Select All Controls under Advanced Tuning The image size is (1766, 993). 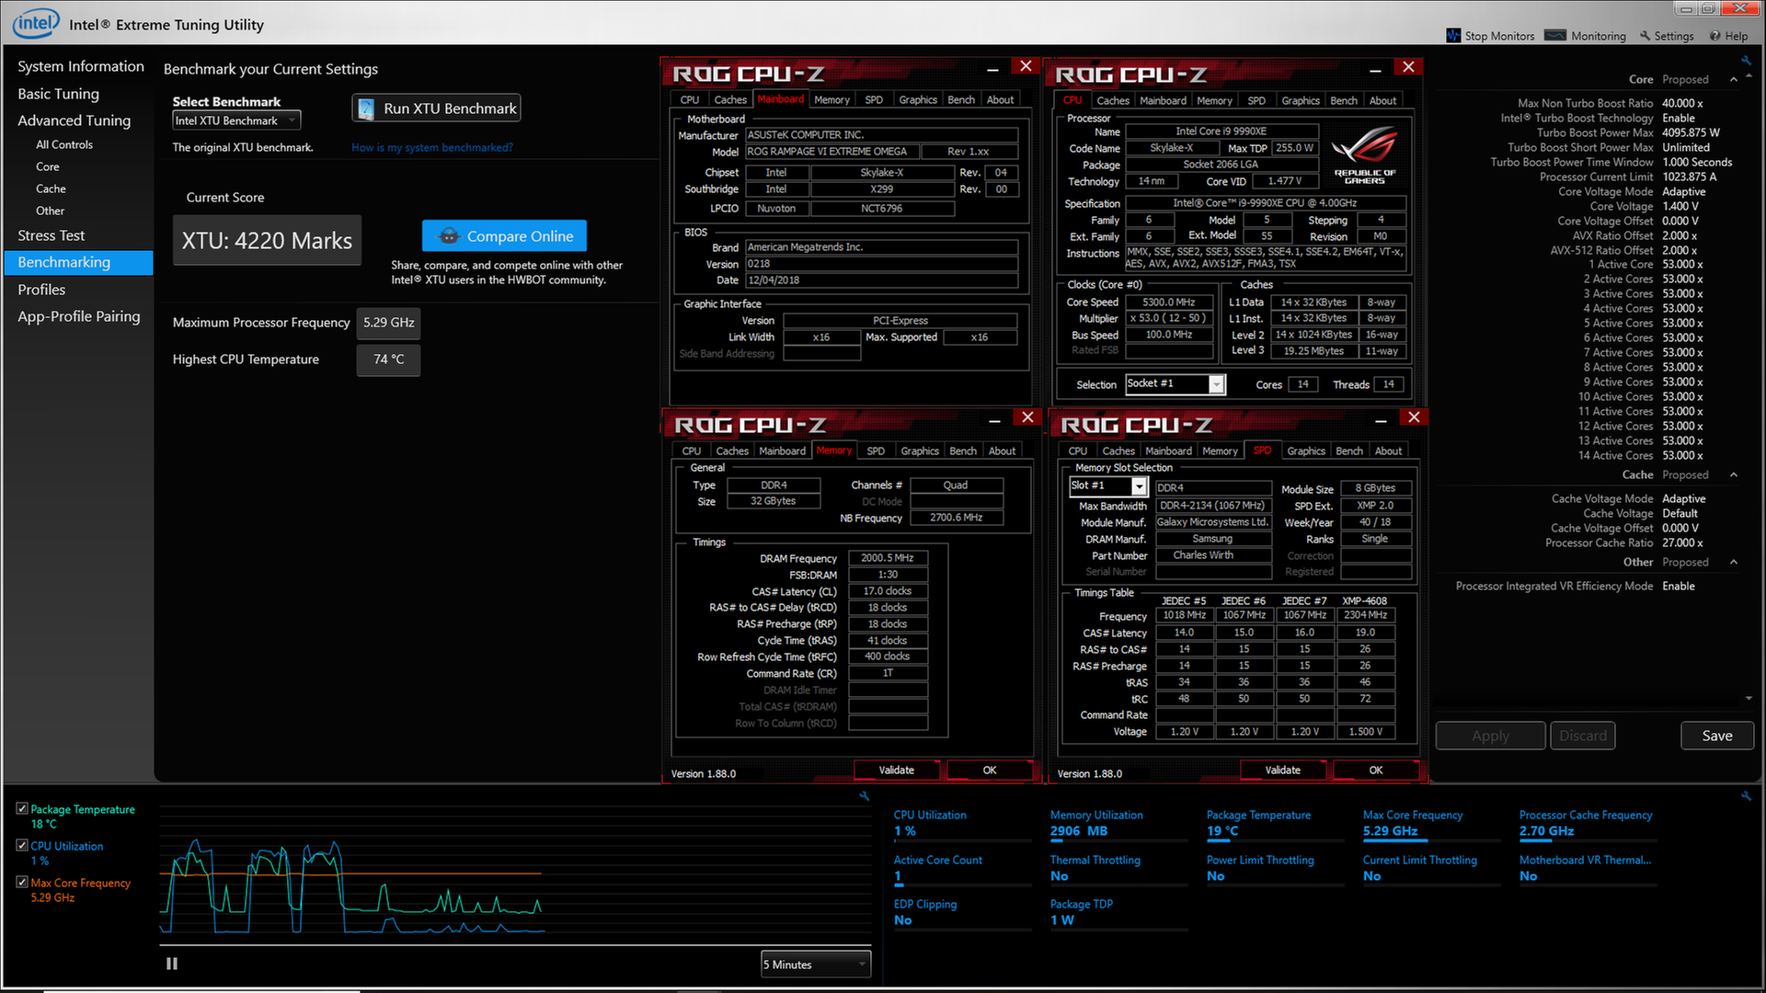coord(64,144)
